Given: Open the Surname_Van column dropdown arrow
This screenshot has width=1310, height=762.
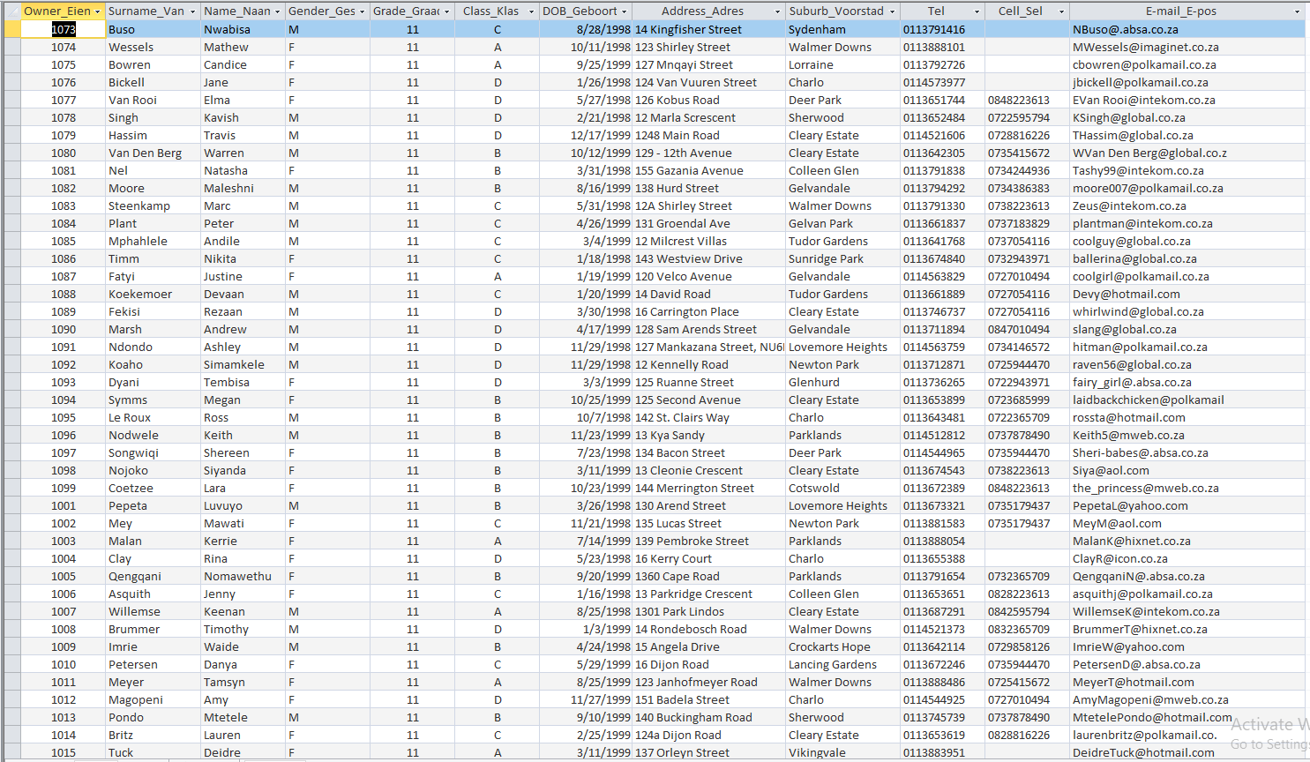Looking at the screenshot, I should (192, 11).
